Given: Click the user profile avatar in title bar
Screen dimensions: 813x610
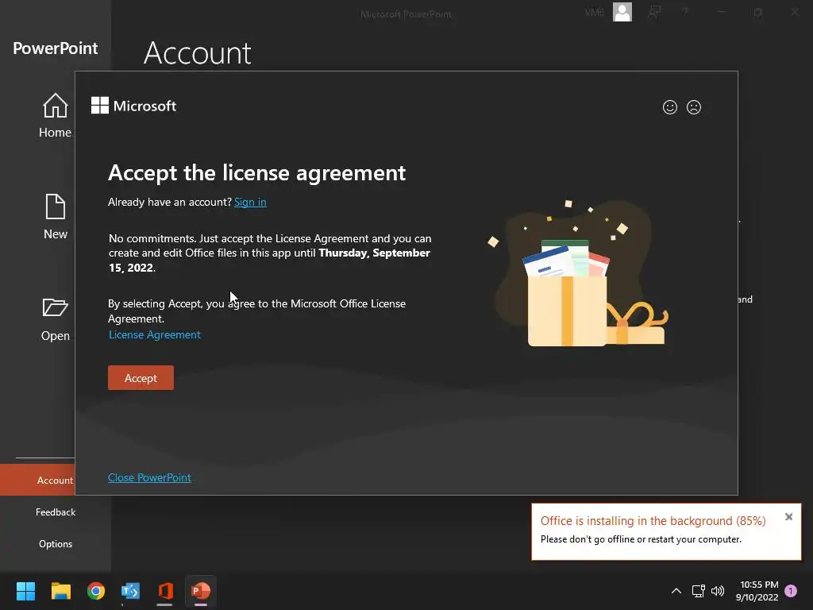Looking at the screenshot, I should (622, 12).
